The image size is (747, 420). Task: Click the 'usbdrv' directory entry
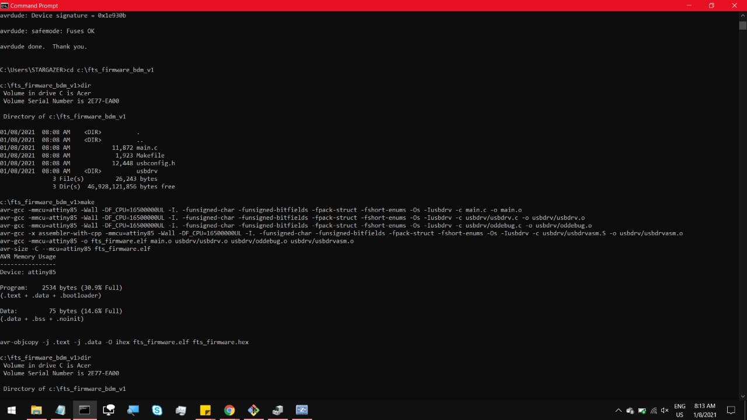(146, 171)
